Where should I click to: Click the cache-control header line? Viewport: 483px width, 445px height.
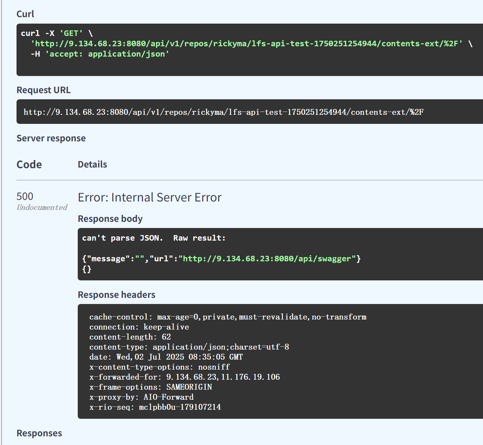[x=228, y=317]
